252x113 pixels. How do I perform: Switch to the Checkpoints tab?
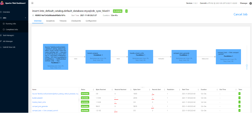point(76,21)
